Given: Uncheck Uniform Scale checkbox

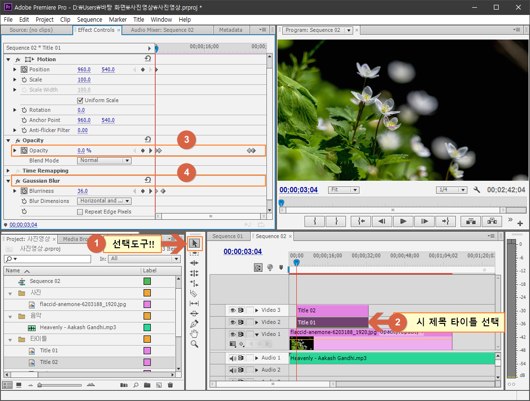Looking at the screenshot, I should click(x=80, y=100).
